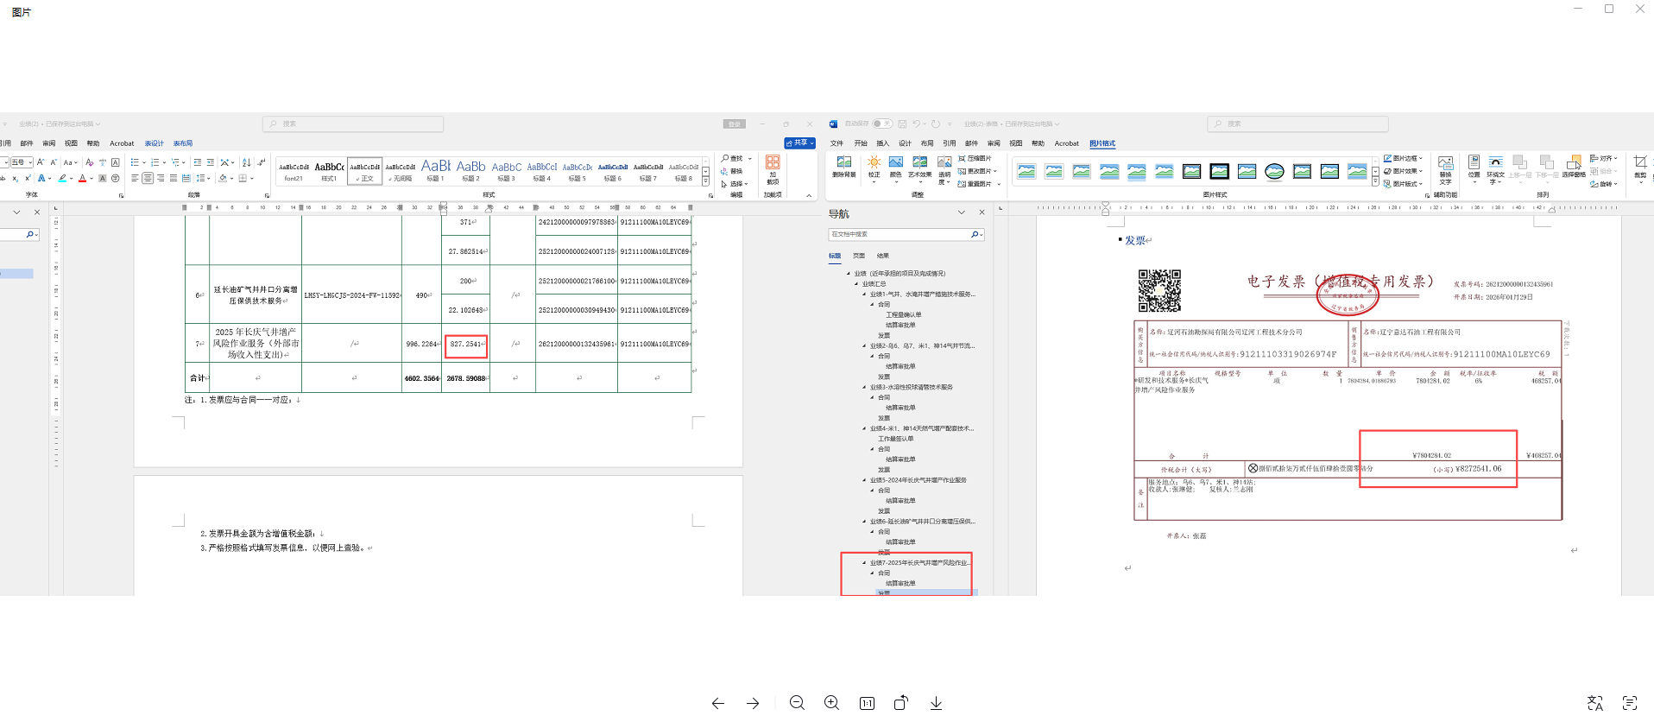Click the navigation pane document search field

(900, 234)
